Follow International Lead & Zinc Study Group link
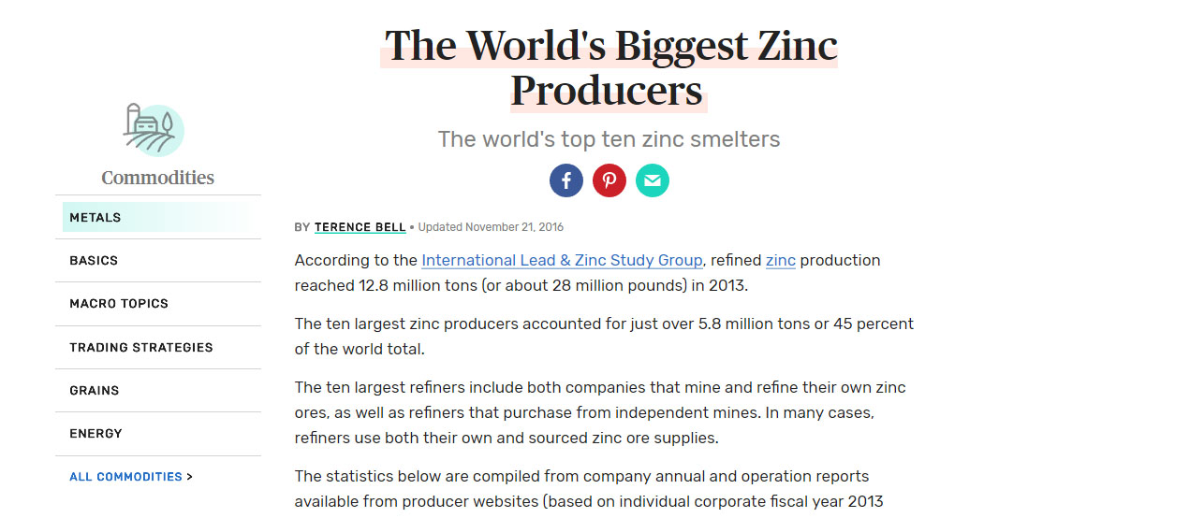The height and width of the screenshot is (518, 1204). coord(562,260)
